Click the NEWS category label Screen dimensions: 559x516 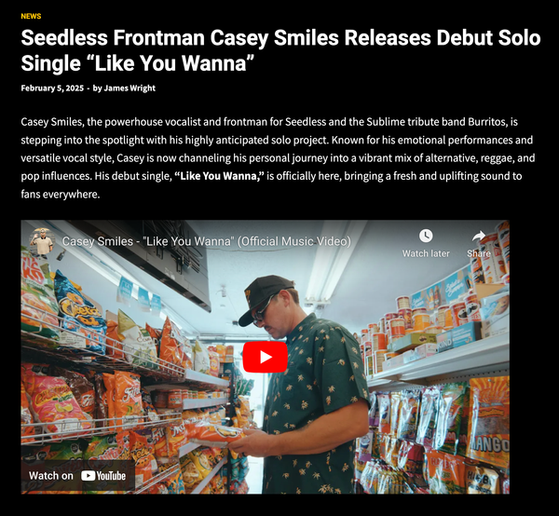point(31,16)
